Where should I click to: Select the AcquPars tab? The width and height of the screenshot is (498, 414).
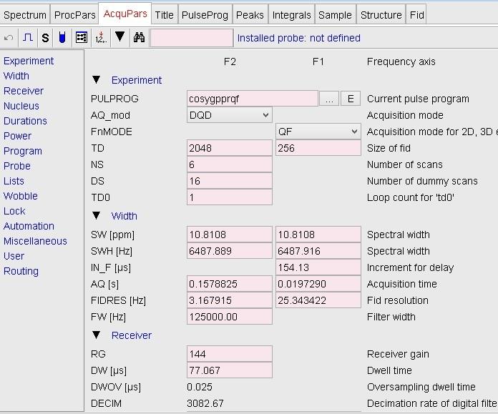(x=125, y=14)
